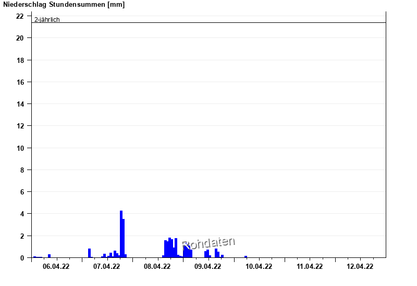The height and width of the screenshot is (286, 417).
Task: Select the 06.04.22 date label
Action: point(56,267)
